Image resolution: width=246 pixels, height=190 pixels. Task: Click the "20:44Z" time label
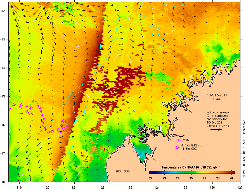(217, 99)
